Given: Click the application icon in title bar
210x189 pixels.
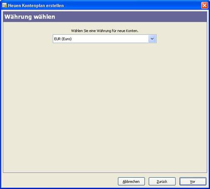Looking at the screenshot, I should coord(5,5).
